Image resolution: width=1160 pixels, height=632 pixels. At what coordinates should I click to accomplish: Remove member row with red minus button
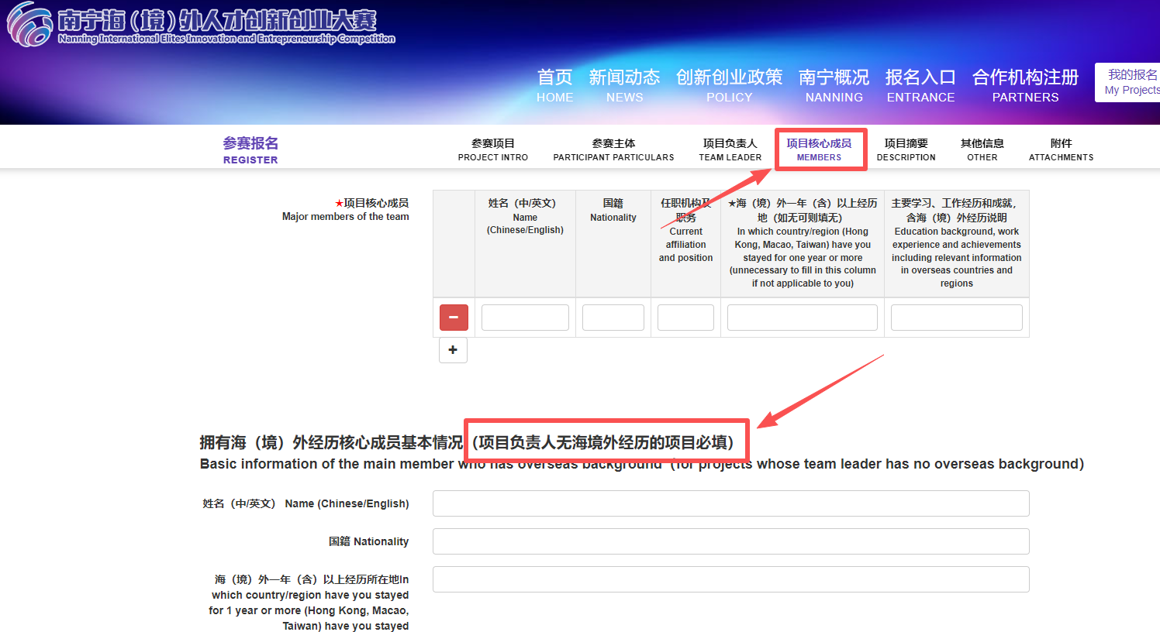tap(454, 318)
